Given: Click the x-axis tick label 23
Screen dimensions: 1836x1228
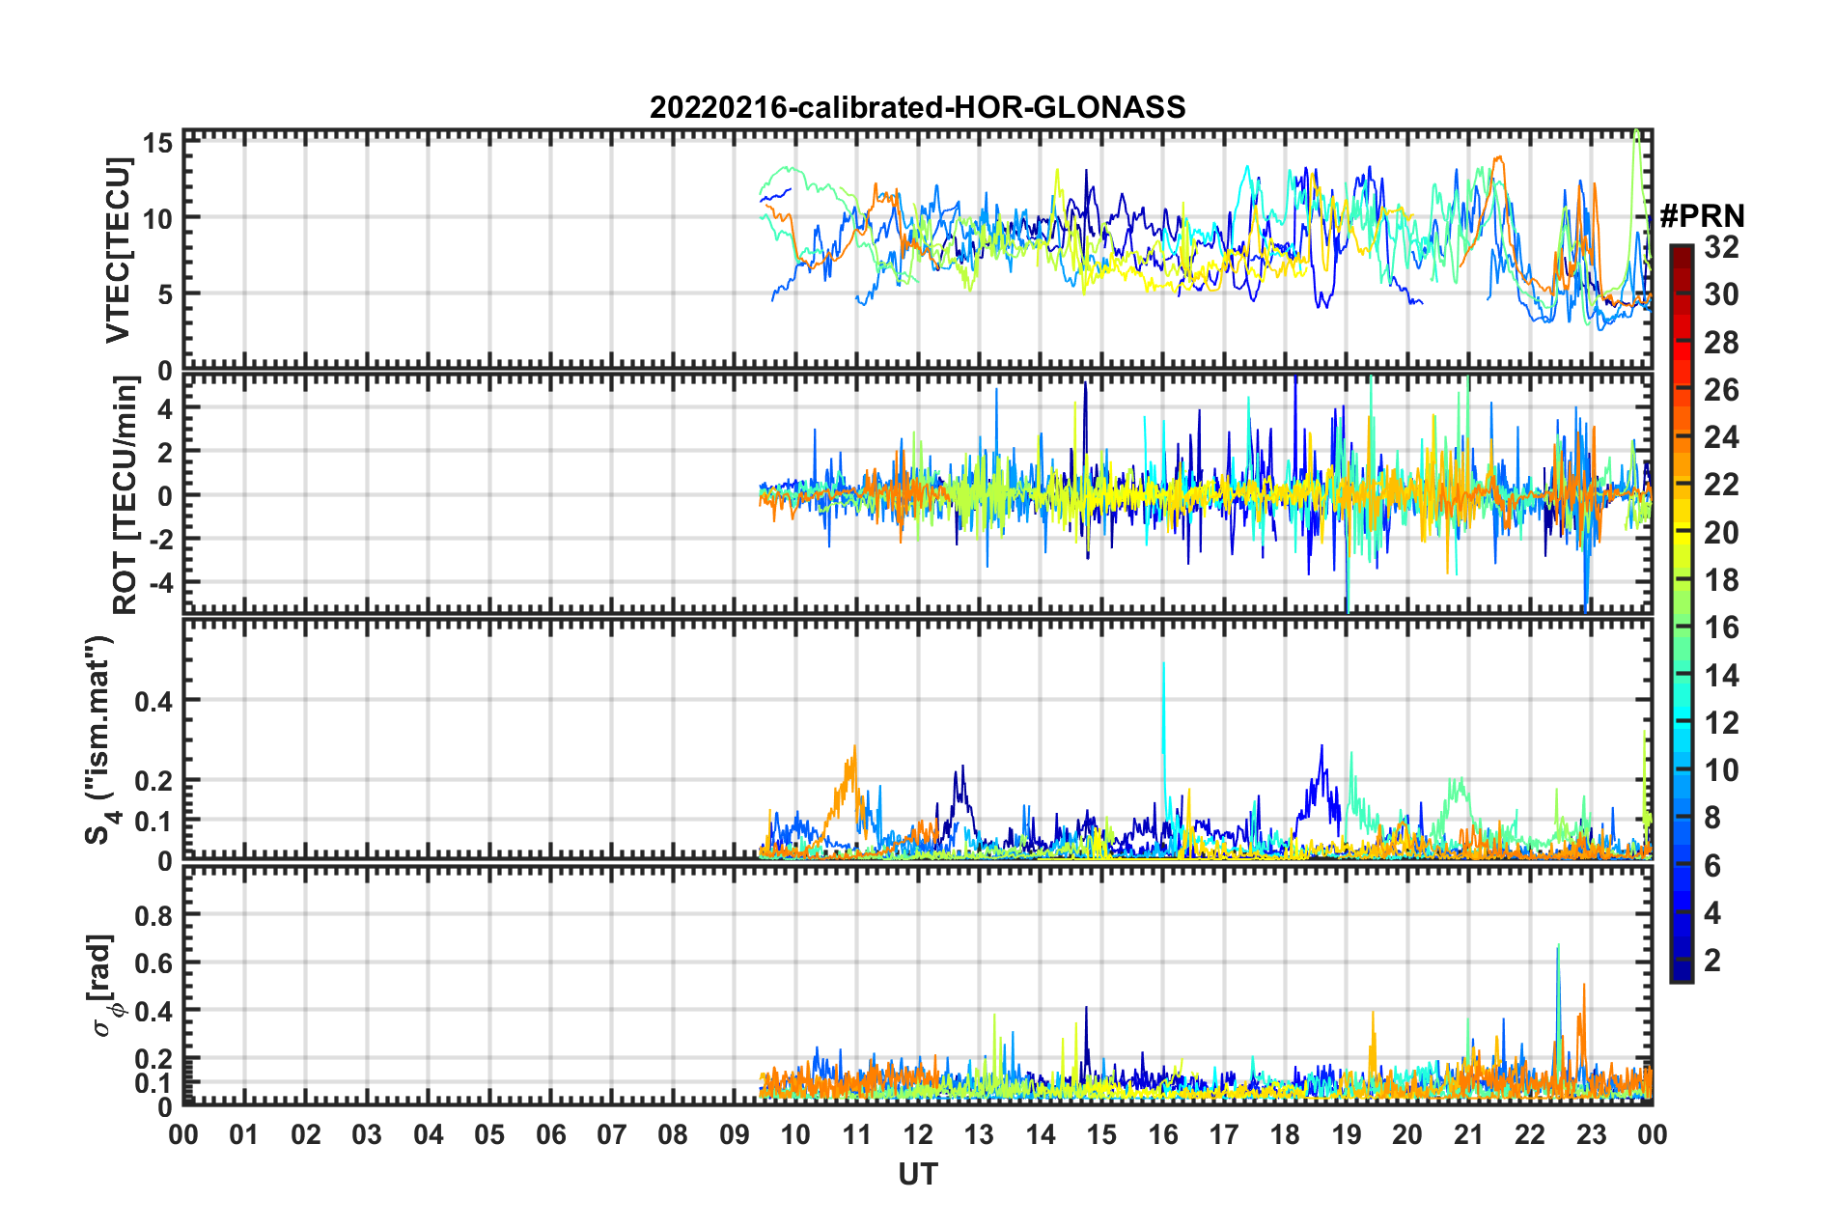Looking at the screenshot, I should point(1592,1134).
